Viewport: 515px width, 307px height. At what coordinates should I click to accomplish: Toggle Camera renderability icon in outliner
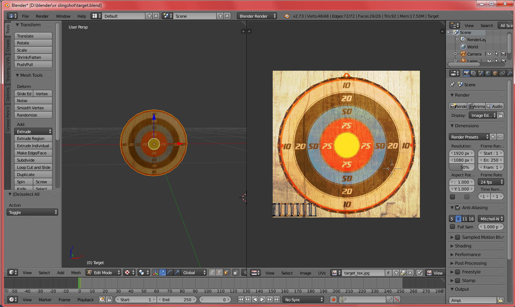pyautogui.click(x=503, y=54)
